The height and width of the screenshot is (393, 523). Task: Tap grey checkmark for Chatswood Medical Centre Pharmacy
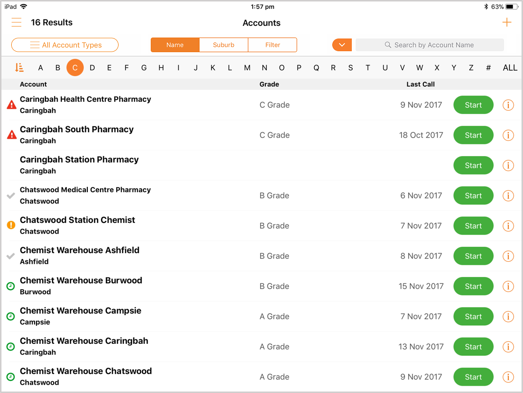click(x=11, y=196)
